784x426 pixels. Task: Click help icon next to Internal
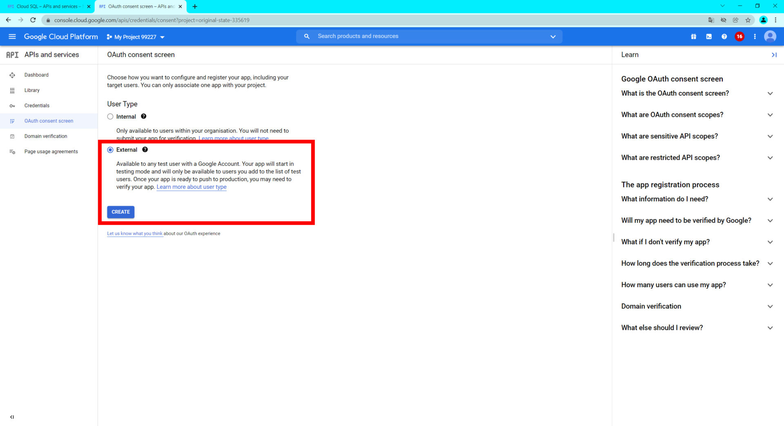[144, 116]
